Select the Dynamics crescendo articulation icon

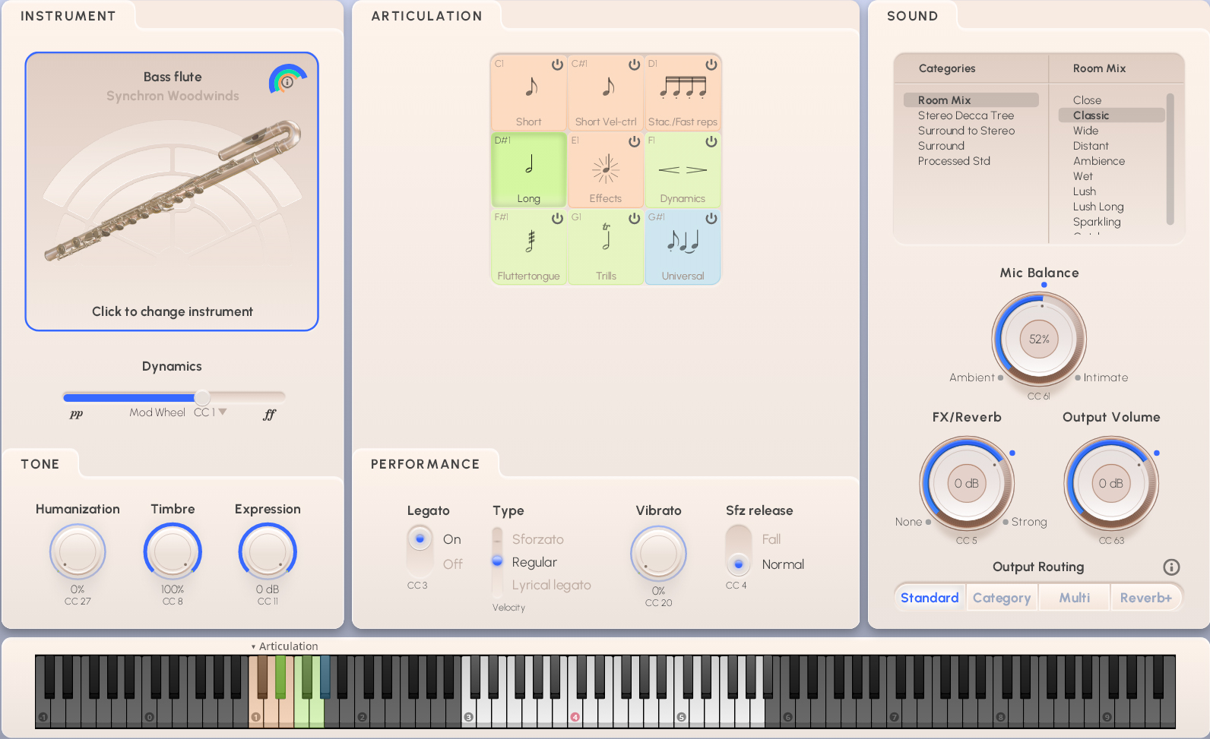pyautogui.click(x=683, y=170)
